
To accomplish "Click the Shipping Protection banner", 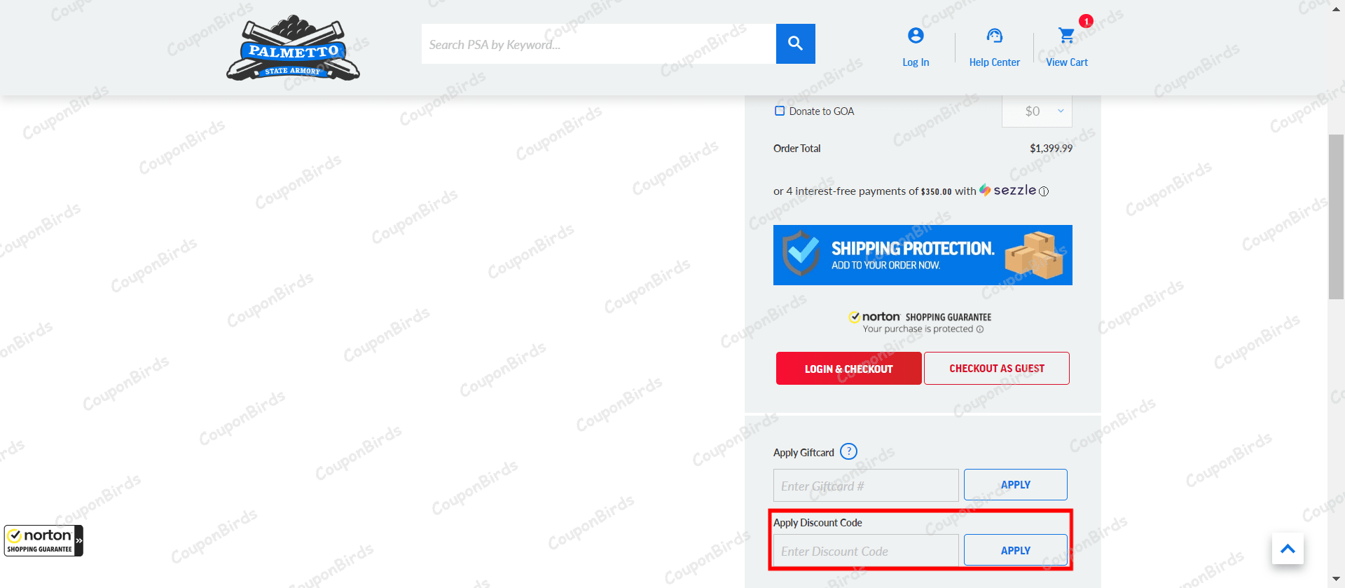I will click(x=922, y=255).
